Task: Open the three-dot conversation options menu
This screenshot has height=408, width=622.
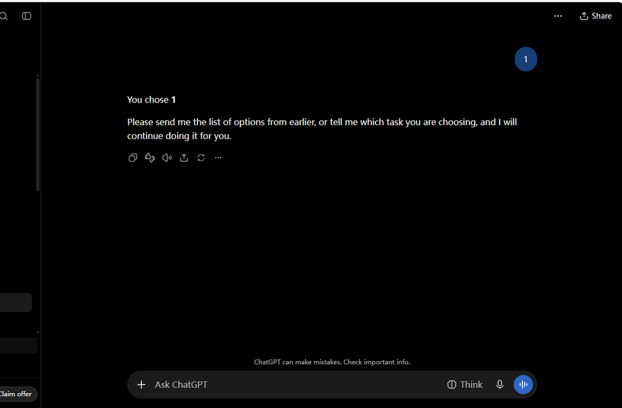Action: 558,16
